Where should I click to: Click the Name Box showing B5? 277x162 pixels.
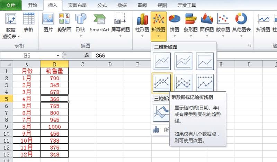[x=28, y=55]
